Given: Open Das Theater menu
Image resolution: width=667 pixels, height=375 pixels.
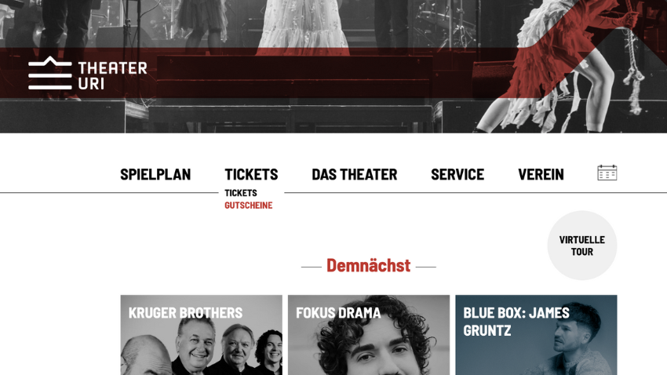Looking at the screenshot, I should (355, 174).
